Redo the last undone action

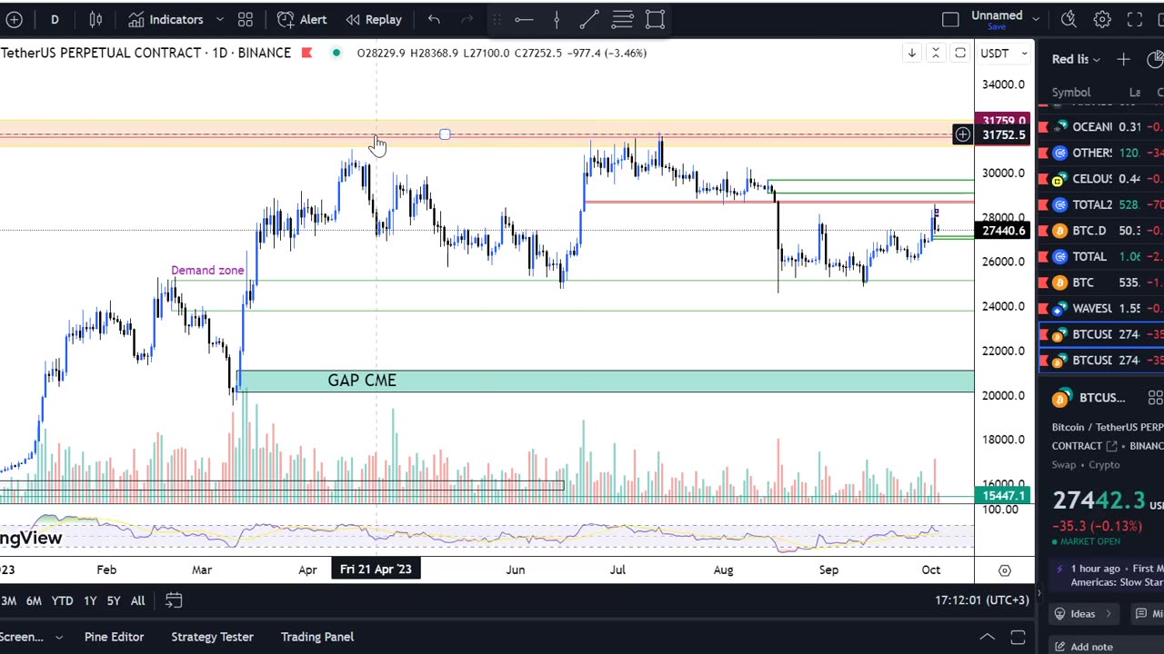coord(467,19)
